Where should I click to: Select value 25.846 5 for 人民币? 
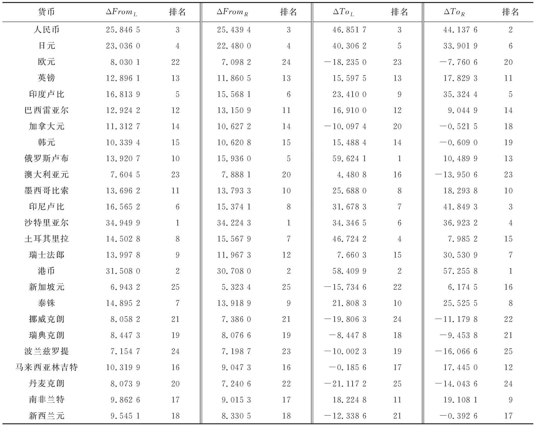pos(123,30)
